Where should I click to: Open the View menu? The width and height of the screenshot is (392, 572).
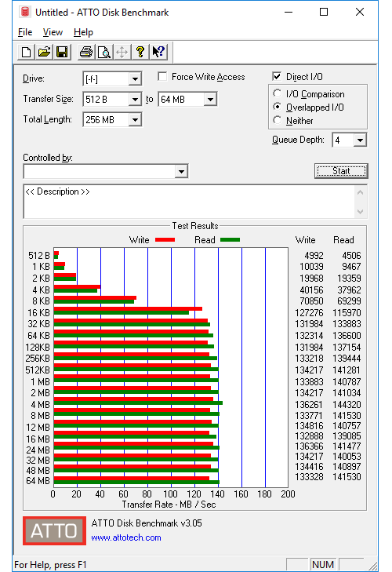coord(53,32)
